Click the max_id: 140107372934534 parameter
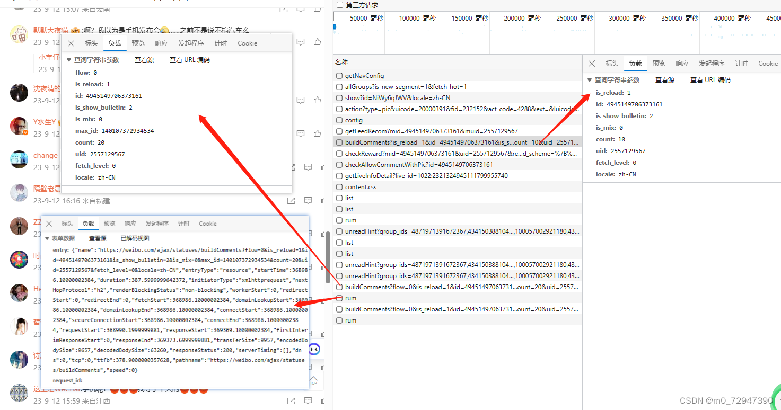The width and height of the screenshot is (781, 410). (x=115, y=131)
